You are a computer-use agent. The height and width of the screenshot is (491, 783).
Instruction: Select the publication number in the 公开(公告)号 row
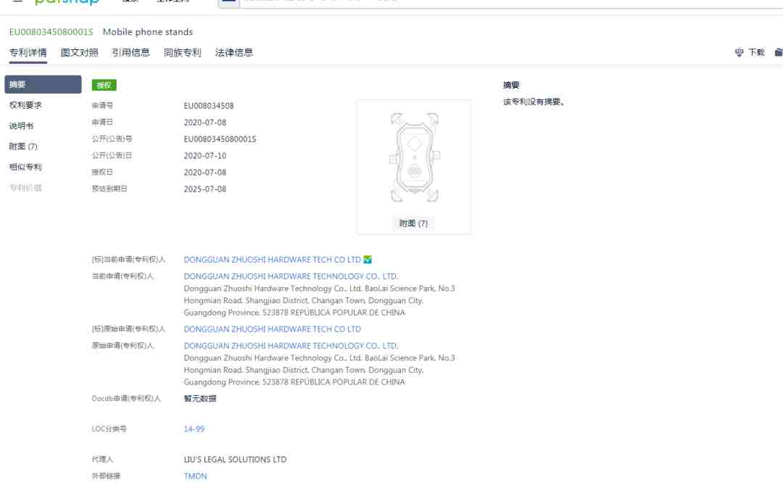(x=220, y=139)
